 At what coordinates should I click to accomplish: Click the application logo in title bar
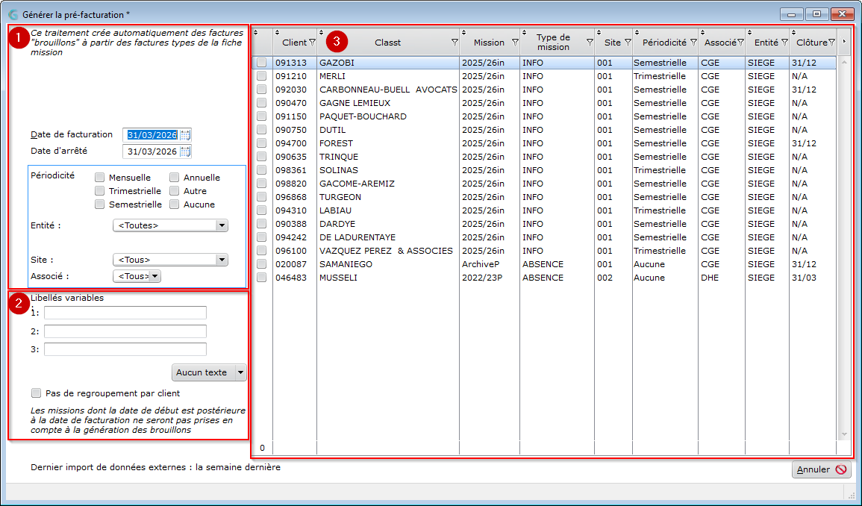click(x=13, y=14)
